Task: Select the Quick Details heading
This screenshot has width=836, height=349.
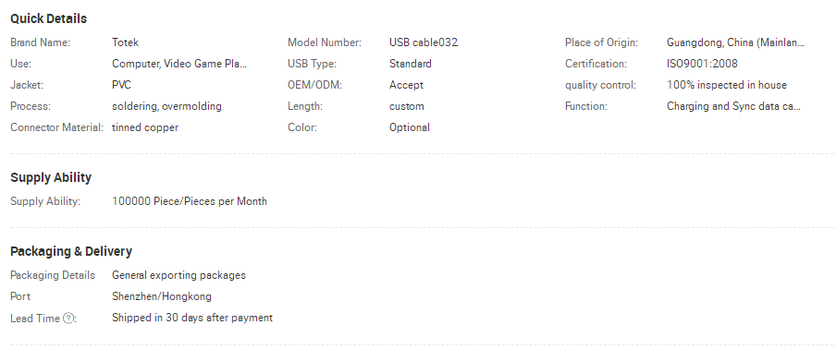Action: 48,18
